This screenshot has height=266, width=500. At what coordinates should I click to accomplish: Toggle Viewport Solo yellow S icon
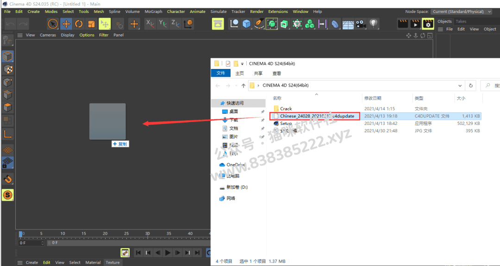pyautogui.click(x=8, y=195)
